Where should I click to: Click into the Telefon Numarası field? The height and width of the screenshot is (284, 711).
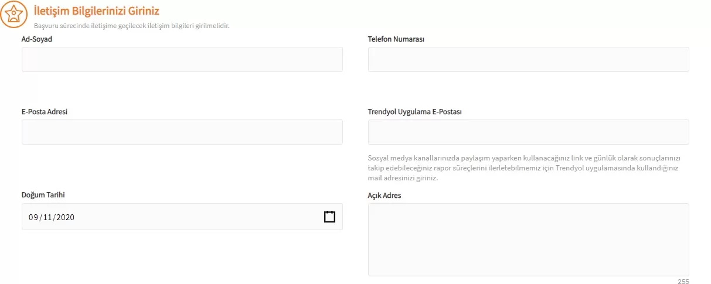pos(528,60)
